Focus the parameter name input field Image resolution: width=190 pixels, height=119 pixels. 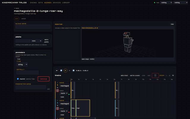(31, 87)
